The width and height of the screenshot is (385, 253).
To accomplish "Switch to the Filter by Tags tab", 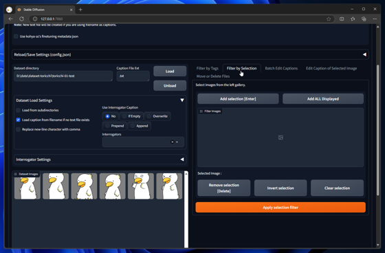I will (207, 68).
